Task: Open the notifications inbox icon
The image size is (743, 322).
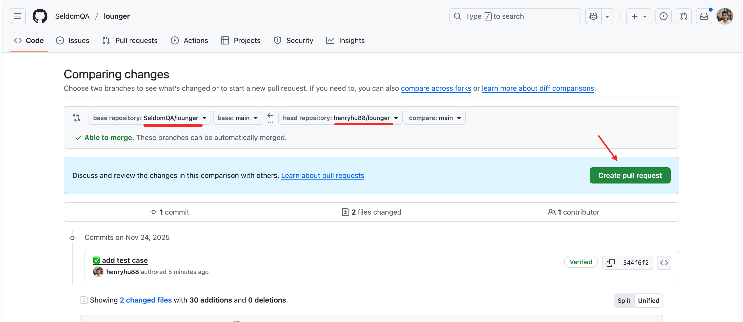Action: tap(704, 16)
